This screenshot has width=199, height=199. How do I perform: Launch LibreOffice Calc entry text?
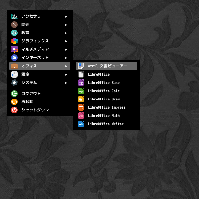[104, 91]
